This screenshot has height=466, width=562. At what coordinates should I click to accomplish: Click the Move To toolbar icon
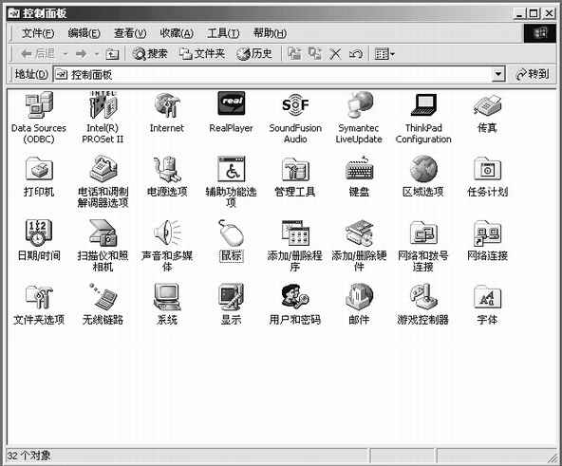click(x=294, y=54)
